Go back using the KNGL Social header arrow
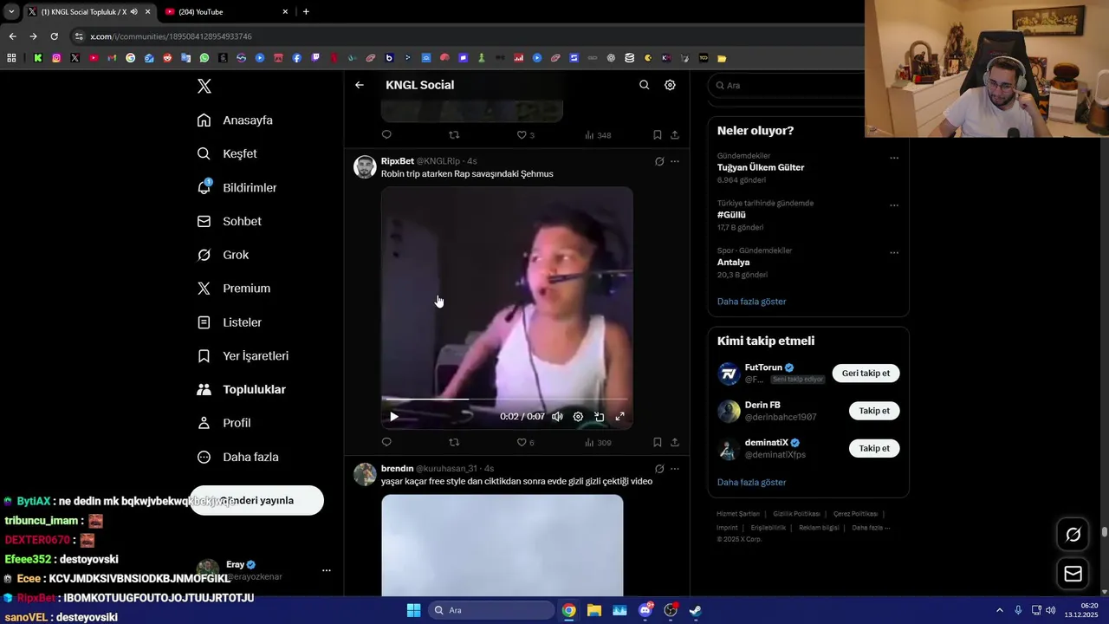Image resolution: width=1109 pixels, height=624 pixels. pyautogui.click(x=360, y=85)
